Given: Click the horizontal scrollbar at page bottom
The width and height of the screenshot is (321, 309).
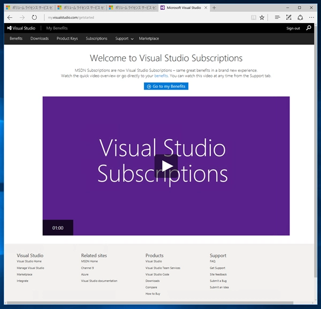Looking at the screenshot, I should pyautogui.click(x=150, y=303).
